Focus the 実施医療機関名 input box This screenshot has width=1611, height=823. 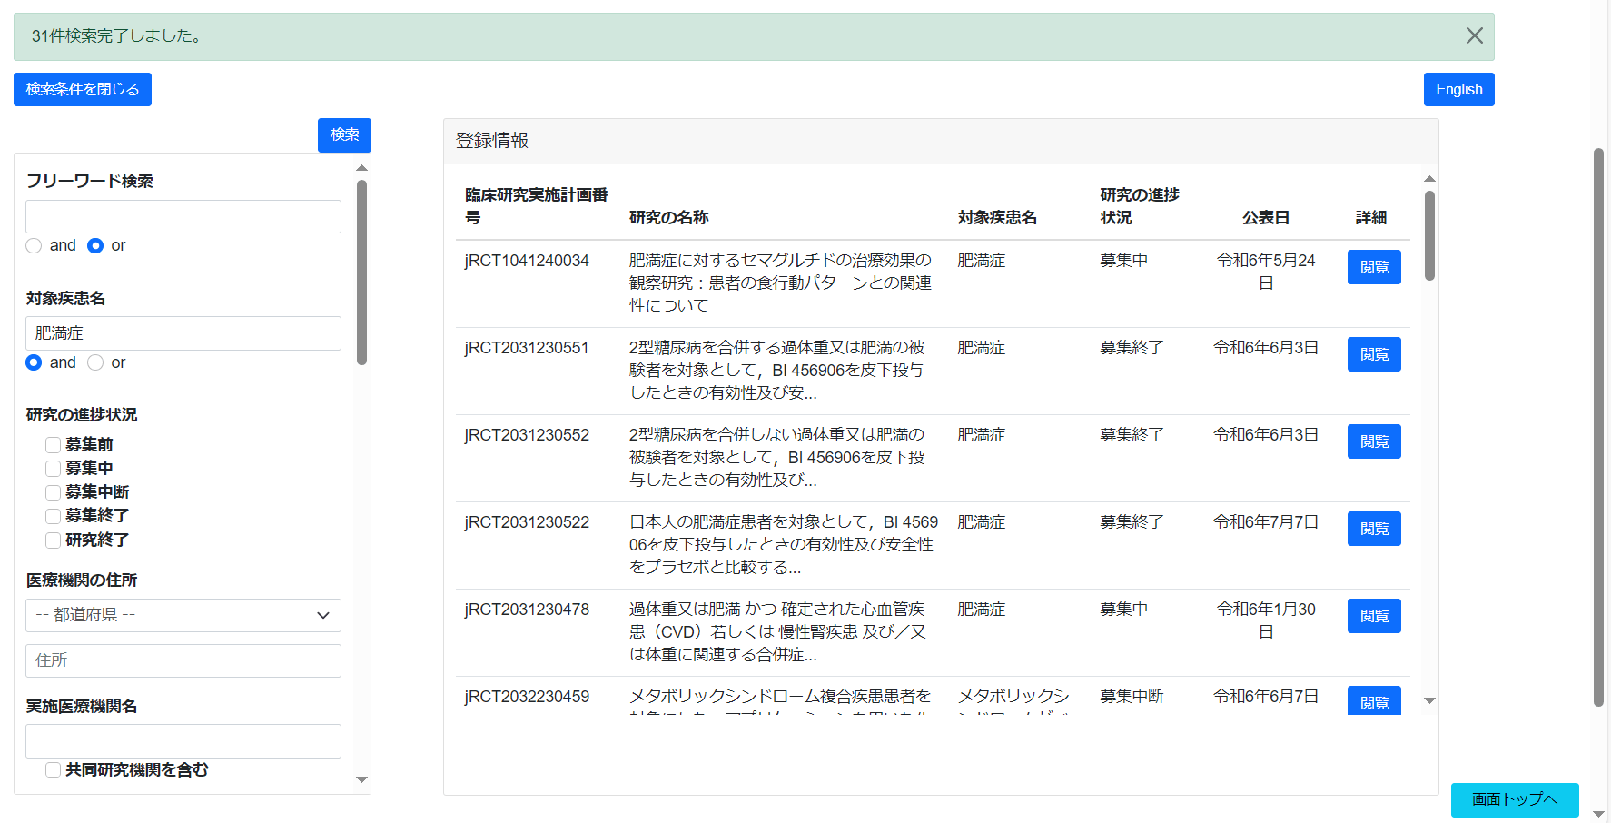pos(183,740)
